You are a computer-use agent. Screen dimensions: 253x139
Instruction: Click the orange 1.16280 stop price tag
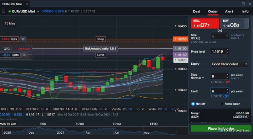181,39
